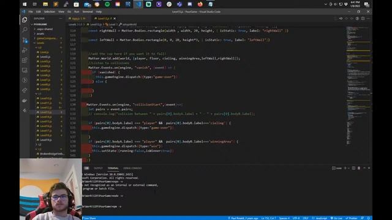Expand the gameComponents folder
This screenshot has height=220, width=392.
coord(48,38)
